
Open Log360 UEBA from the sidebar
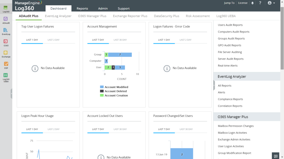click(6, 78)
